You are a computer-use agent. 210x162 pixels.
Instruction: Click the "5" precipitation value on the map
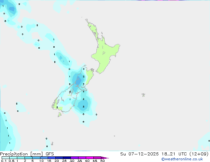pos(83,107)
